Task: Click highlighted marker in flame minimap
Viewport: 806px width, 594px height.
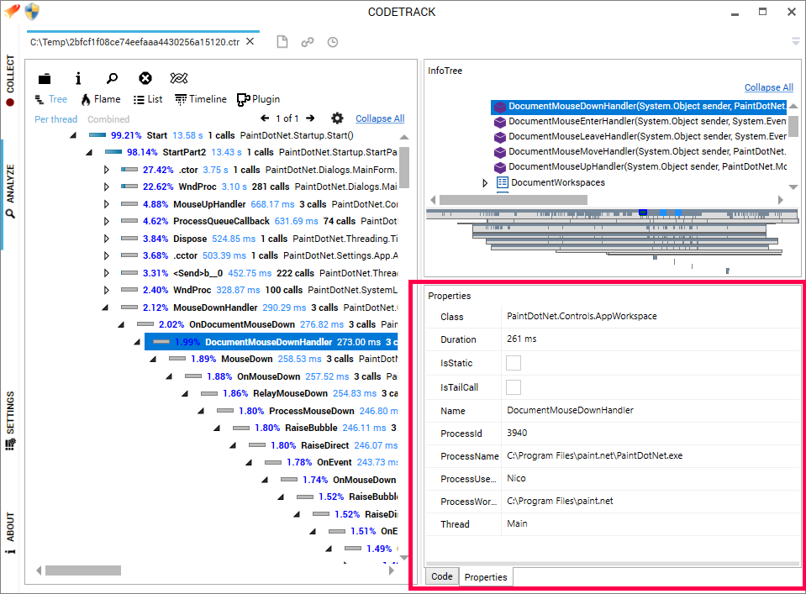Action: click(643, 213)
